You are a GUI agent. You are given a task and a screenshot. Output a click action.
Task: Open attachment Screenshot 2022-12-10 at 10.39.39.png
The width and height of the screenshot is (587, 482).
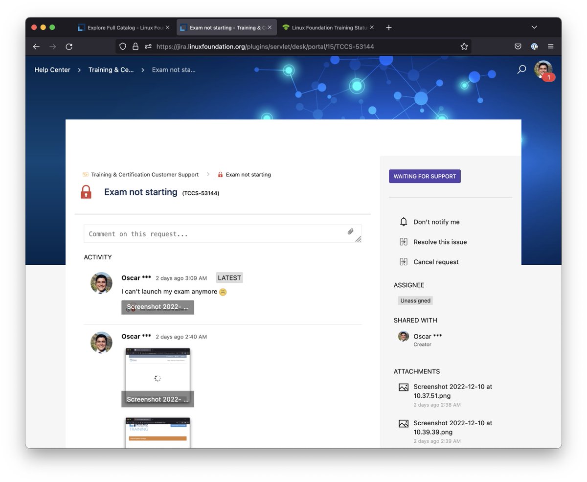452,428
